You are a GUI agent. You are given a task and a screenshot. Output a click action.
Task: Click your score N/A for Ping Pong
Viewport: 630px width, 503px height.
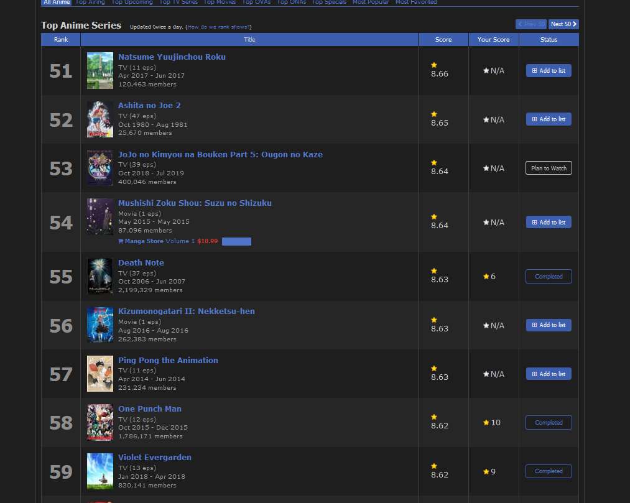pos(493,374)
